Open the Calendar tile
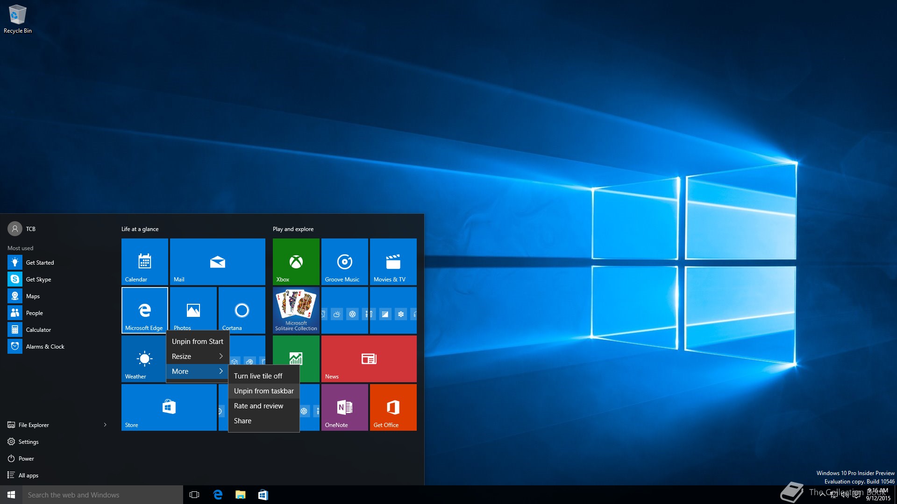The image size is (897, 504). click(x=145, y=262)
